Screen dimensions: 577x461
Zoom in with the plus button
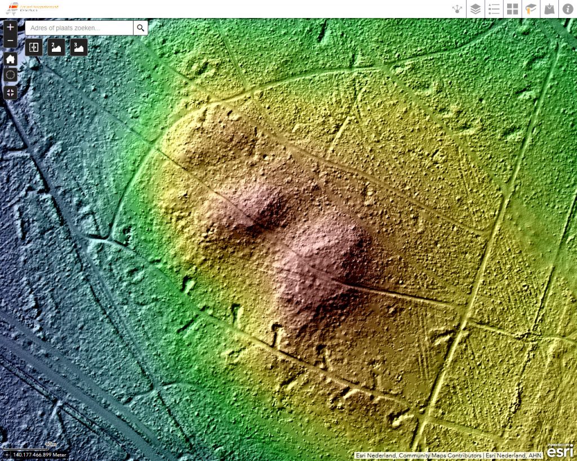click(x=11, y=27)
